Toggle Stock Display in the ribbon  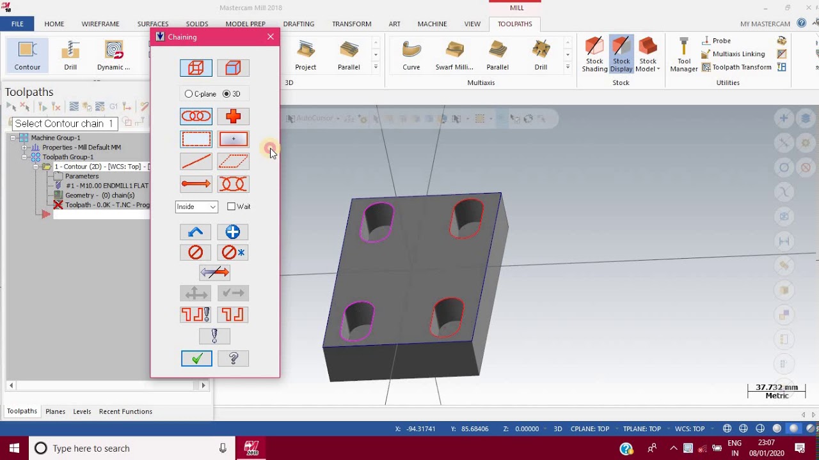(621, 54)
